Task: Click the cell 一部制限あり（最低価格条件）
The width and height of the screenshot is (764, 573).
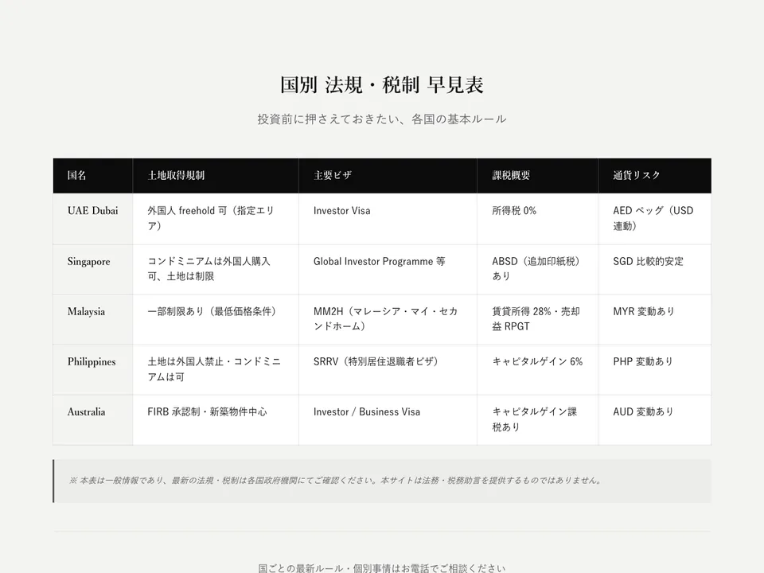Action: point(216,320)
